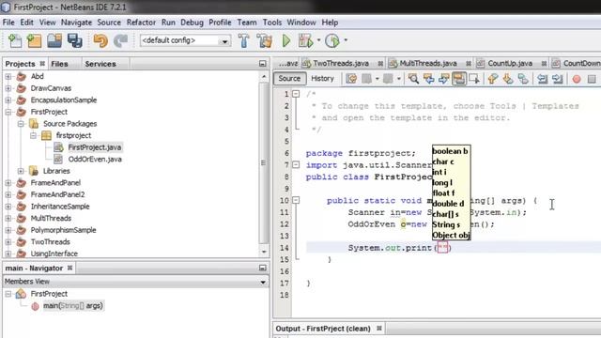Click Toggle Bookmark icon
Screen dimensions: 601x338
coord(523,79)
